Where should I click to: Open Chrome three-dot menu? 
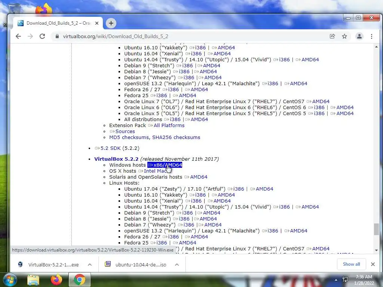(x=371, y=36)
